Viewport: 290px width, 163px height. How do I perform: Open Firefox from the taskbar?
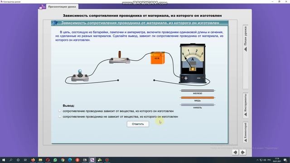[x=33, y=160]
